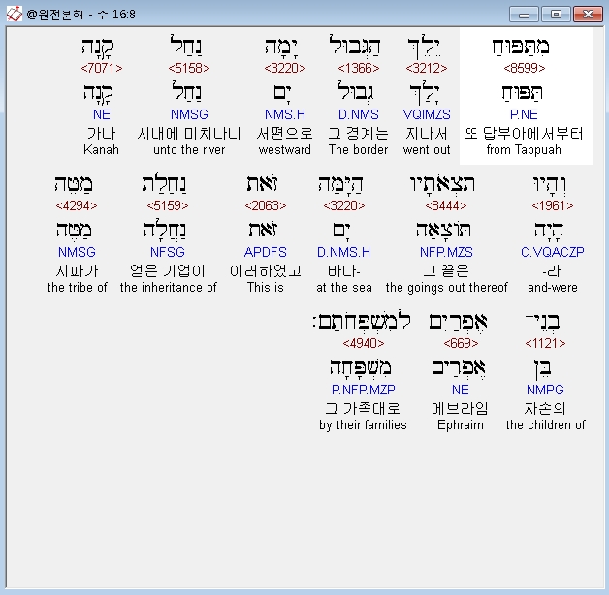Click the gloss 'Kanah'
Screen dimensions: 609x595
[x=102, y=150]
